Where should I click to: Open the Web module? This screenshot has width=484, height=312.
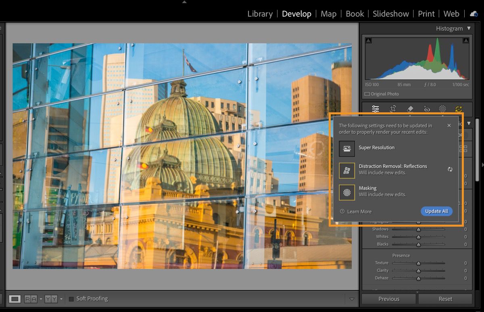(x=451, y=14)
